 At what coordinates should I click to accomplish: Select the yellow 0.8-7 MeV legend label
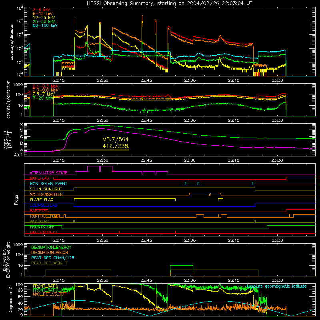44,94
